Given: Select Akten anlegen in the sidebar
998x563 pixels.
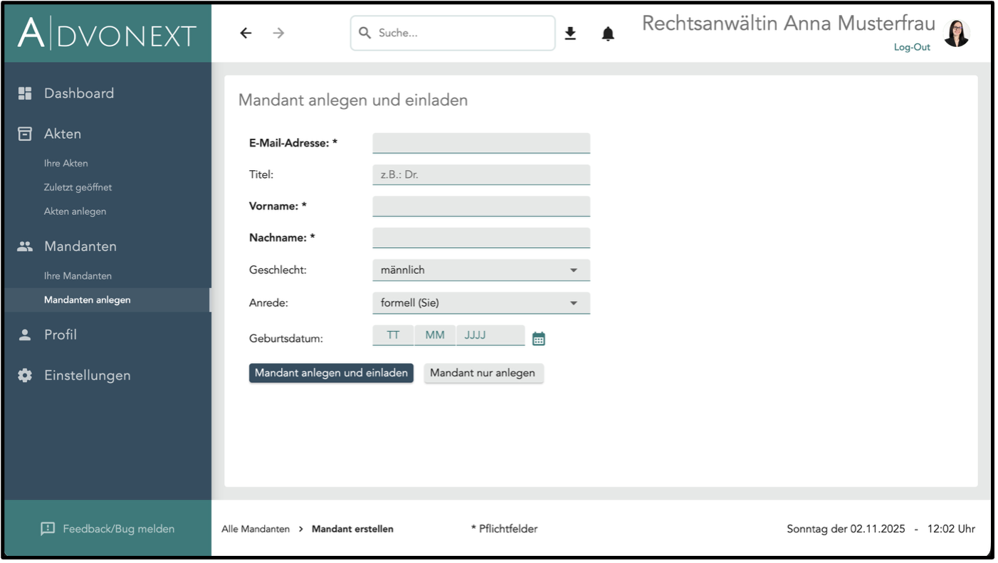Looking at the screenshot, I should [75, 211].
